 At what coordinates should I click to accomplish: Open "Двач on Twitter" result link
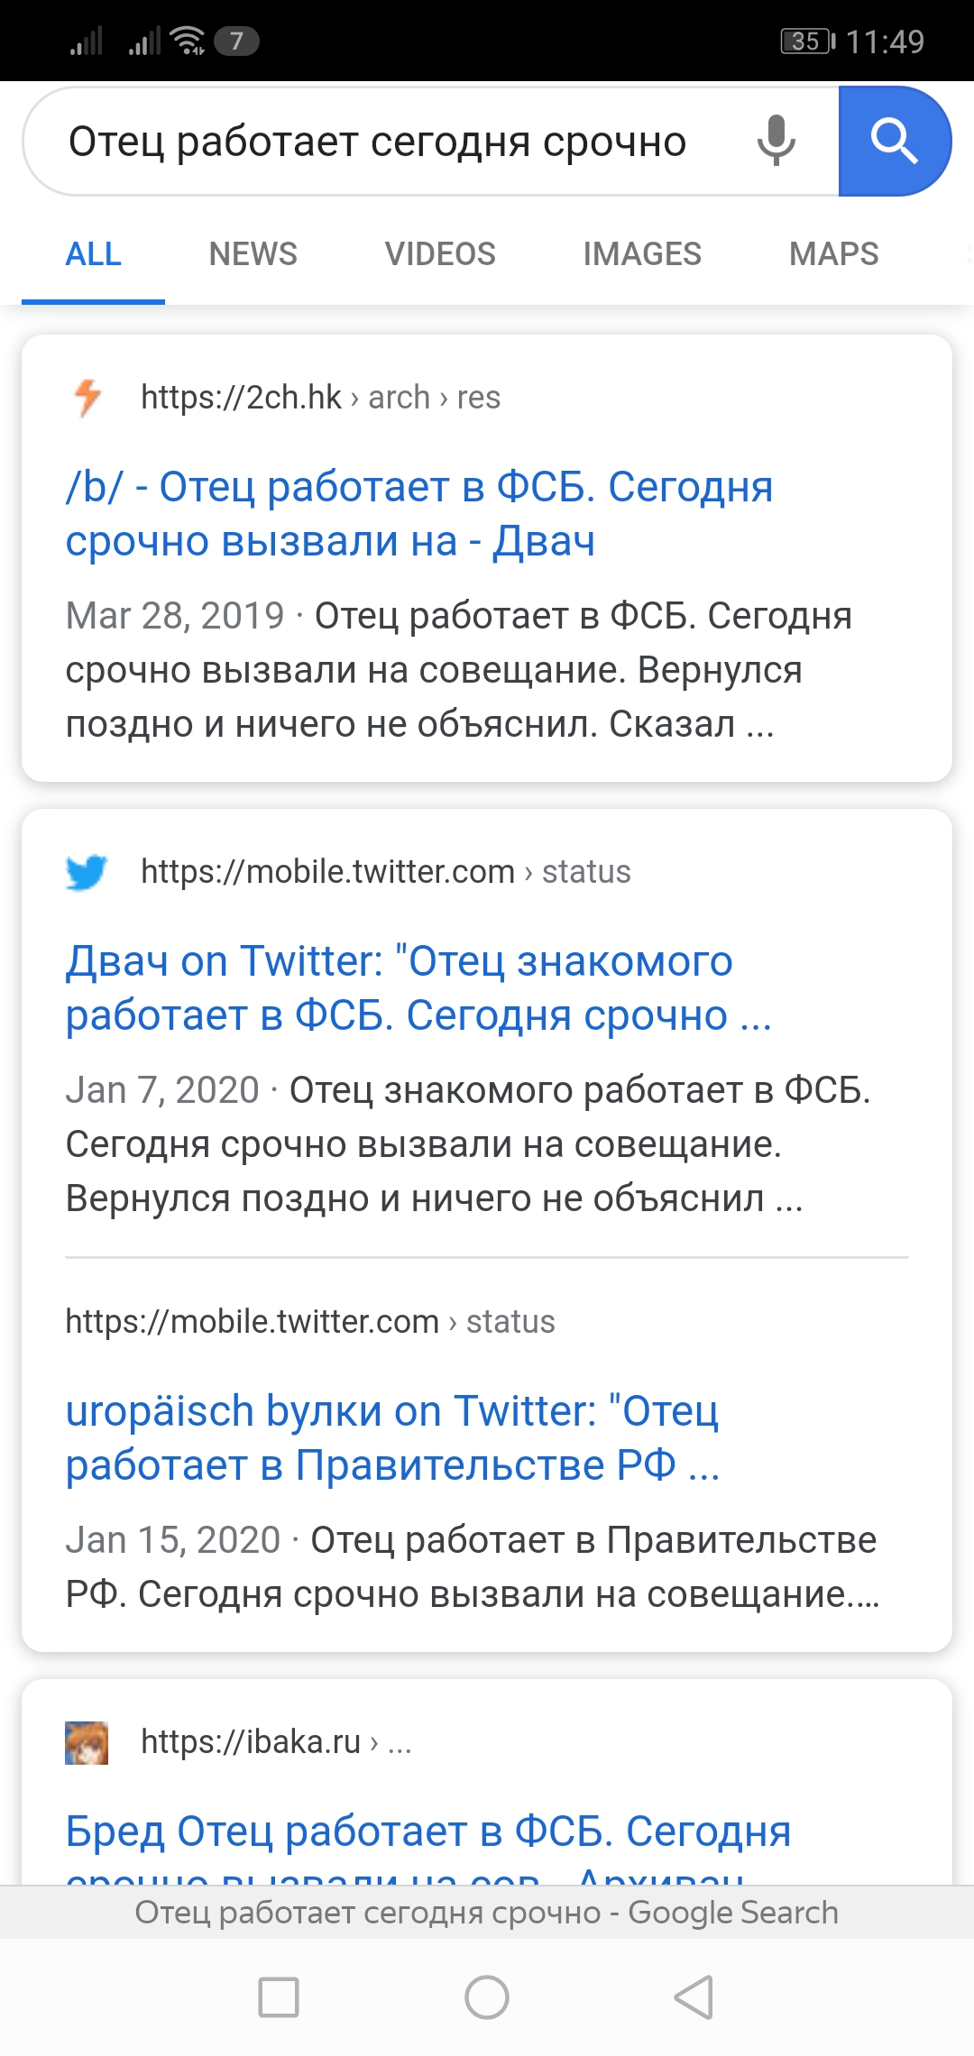[418, 988]
